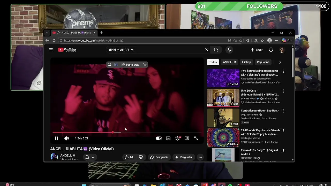Dislike the video with thumbs down
Image resolution: width=331 pixels, height=186 pixels.
click(141, 157)
